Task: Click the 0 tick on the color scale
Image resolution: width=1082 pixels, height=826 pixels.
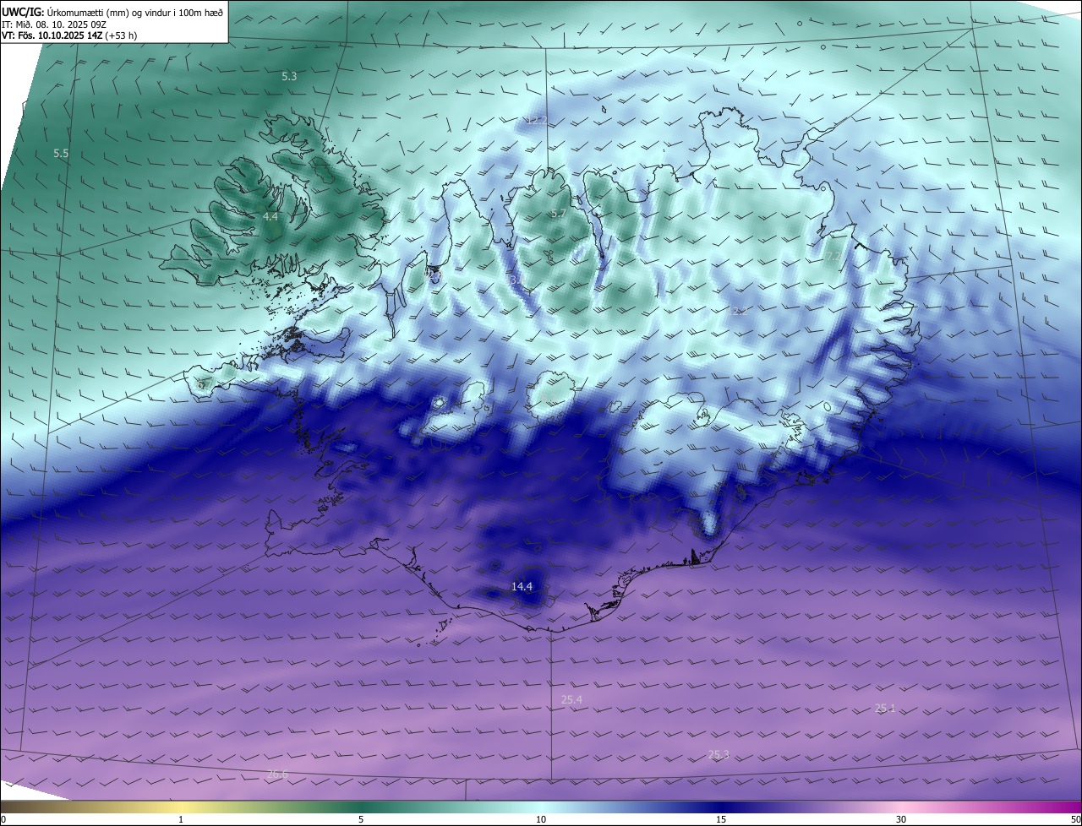Action: coord(3,819)
